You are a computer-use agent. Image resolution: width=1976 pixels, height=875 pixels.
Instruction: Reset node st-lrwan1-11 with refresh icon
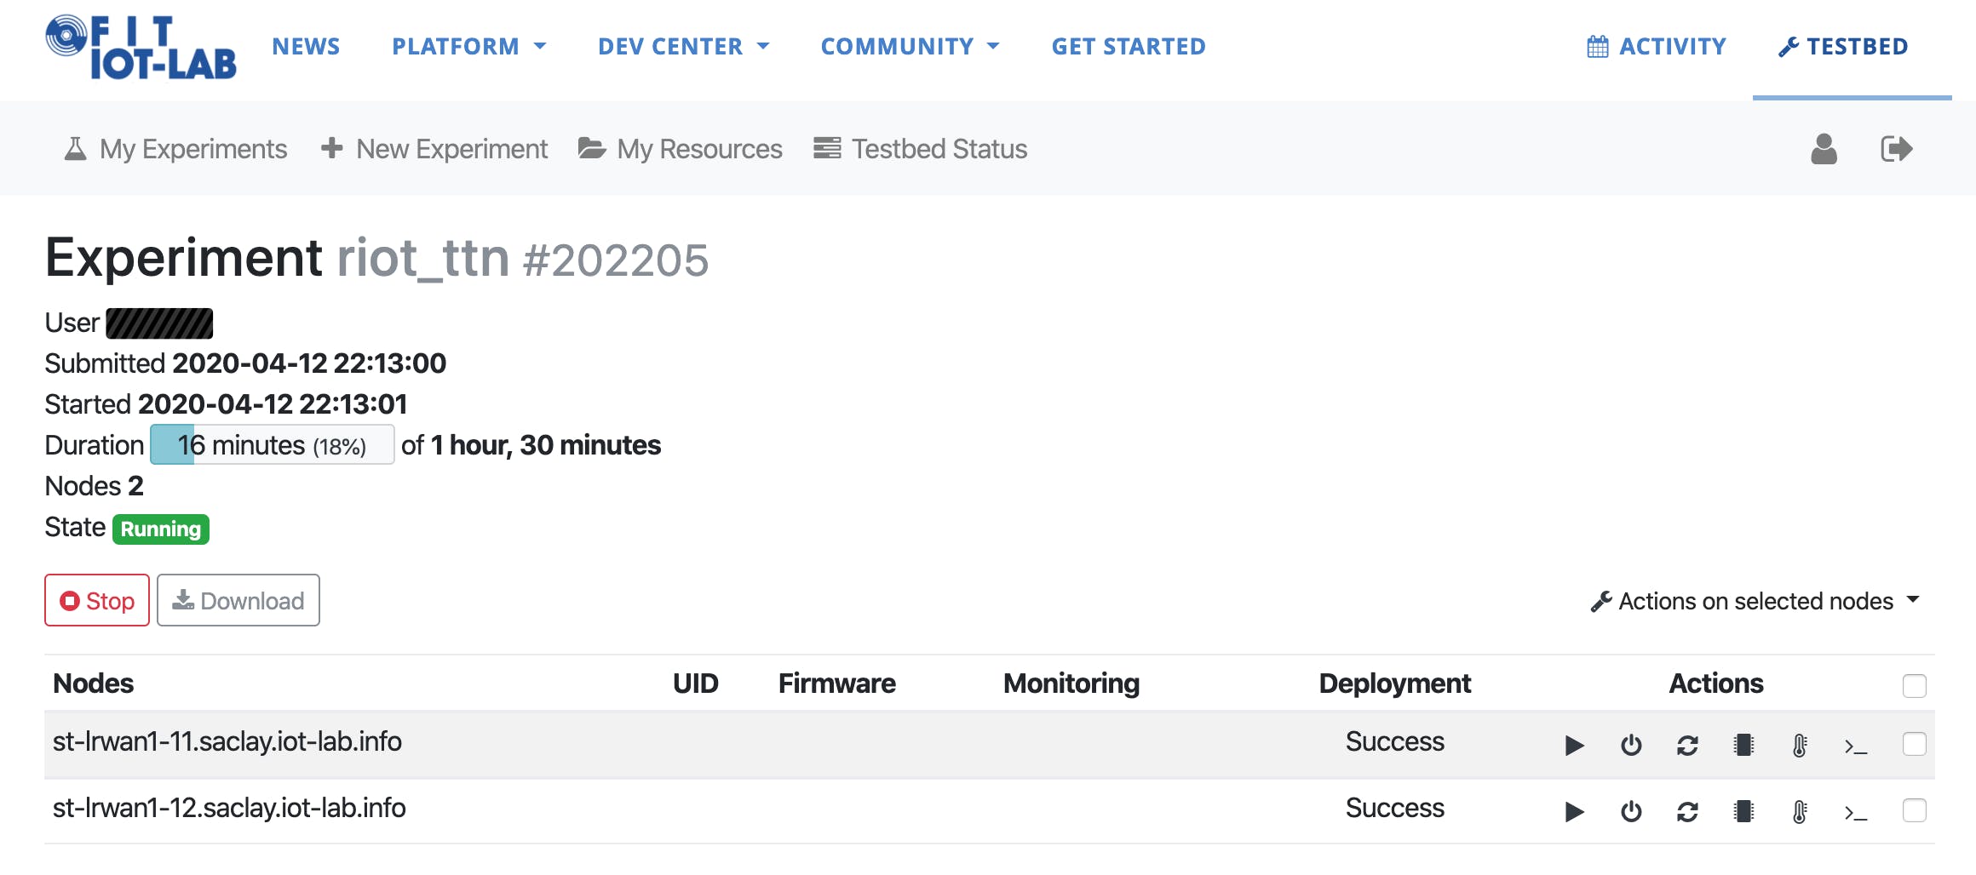click(1687, 746)
